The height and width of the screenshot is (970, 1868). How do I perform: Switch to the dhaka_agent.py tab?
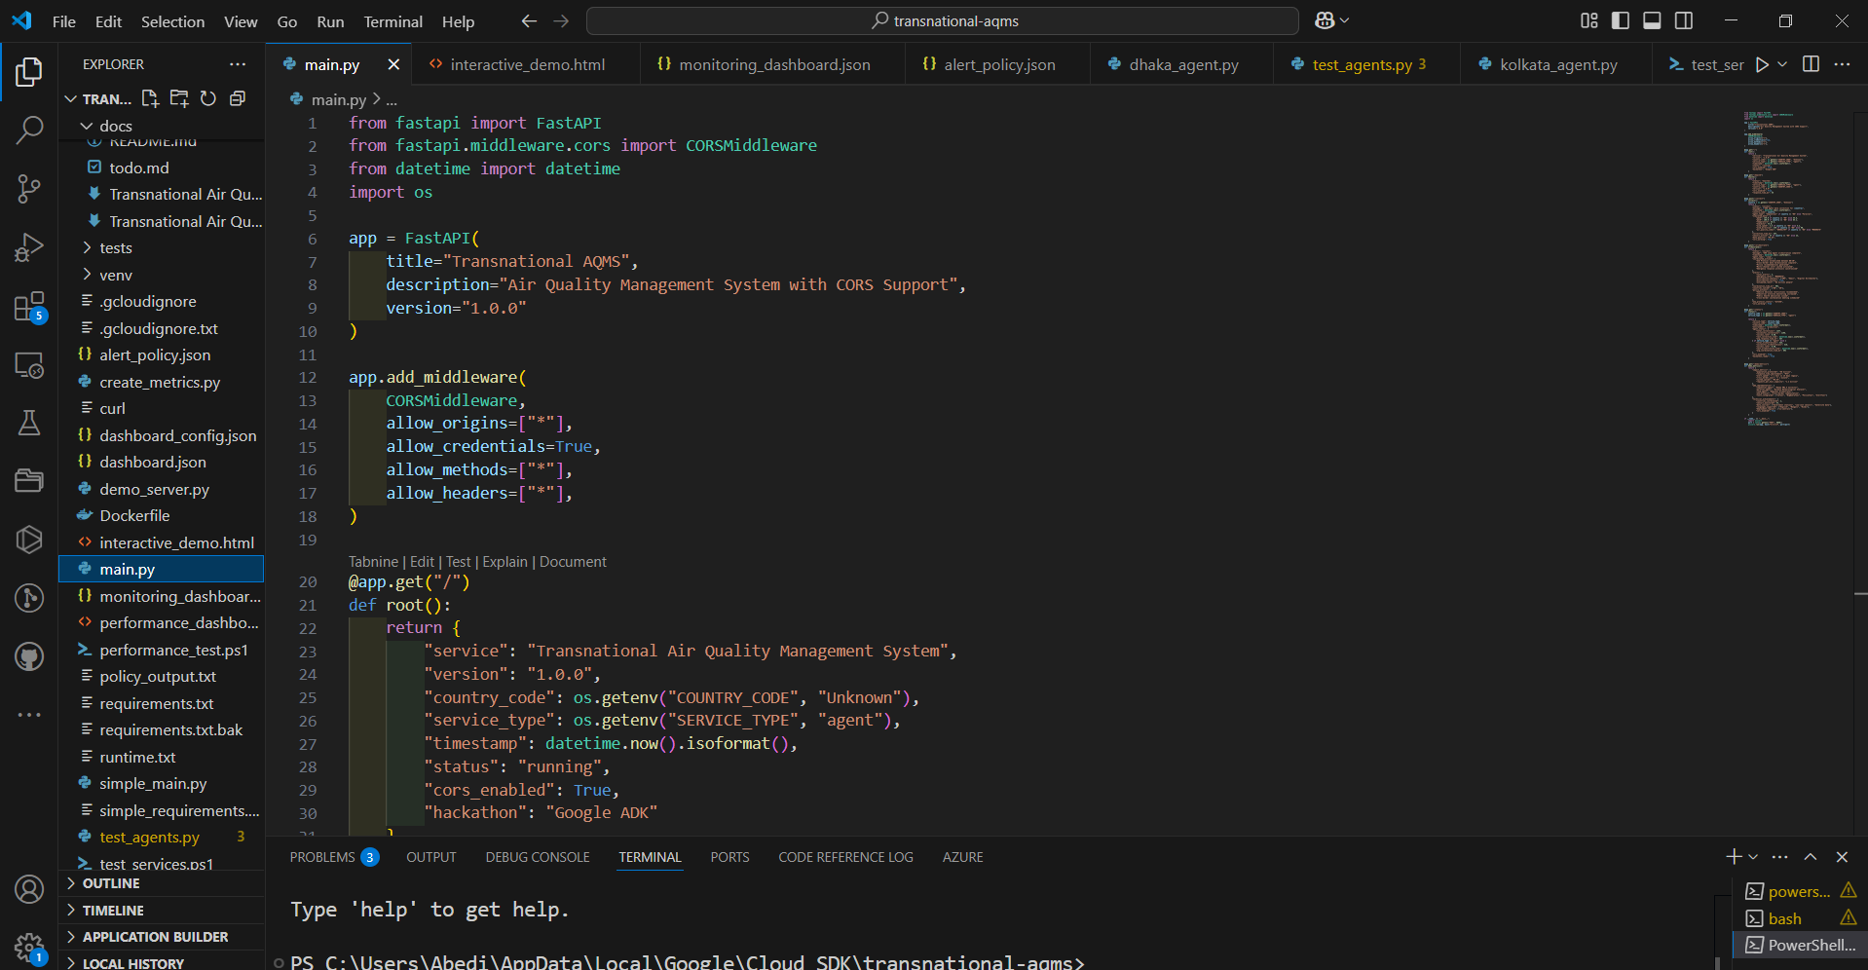pos(1183,64)
